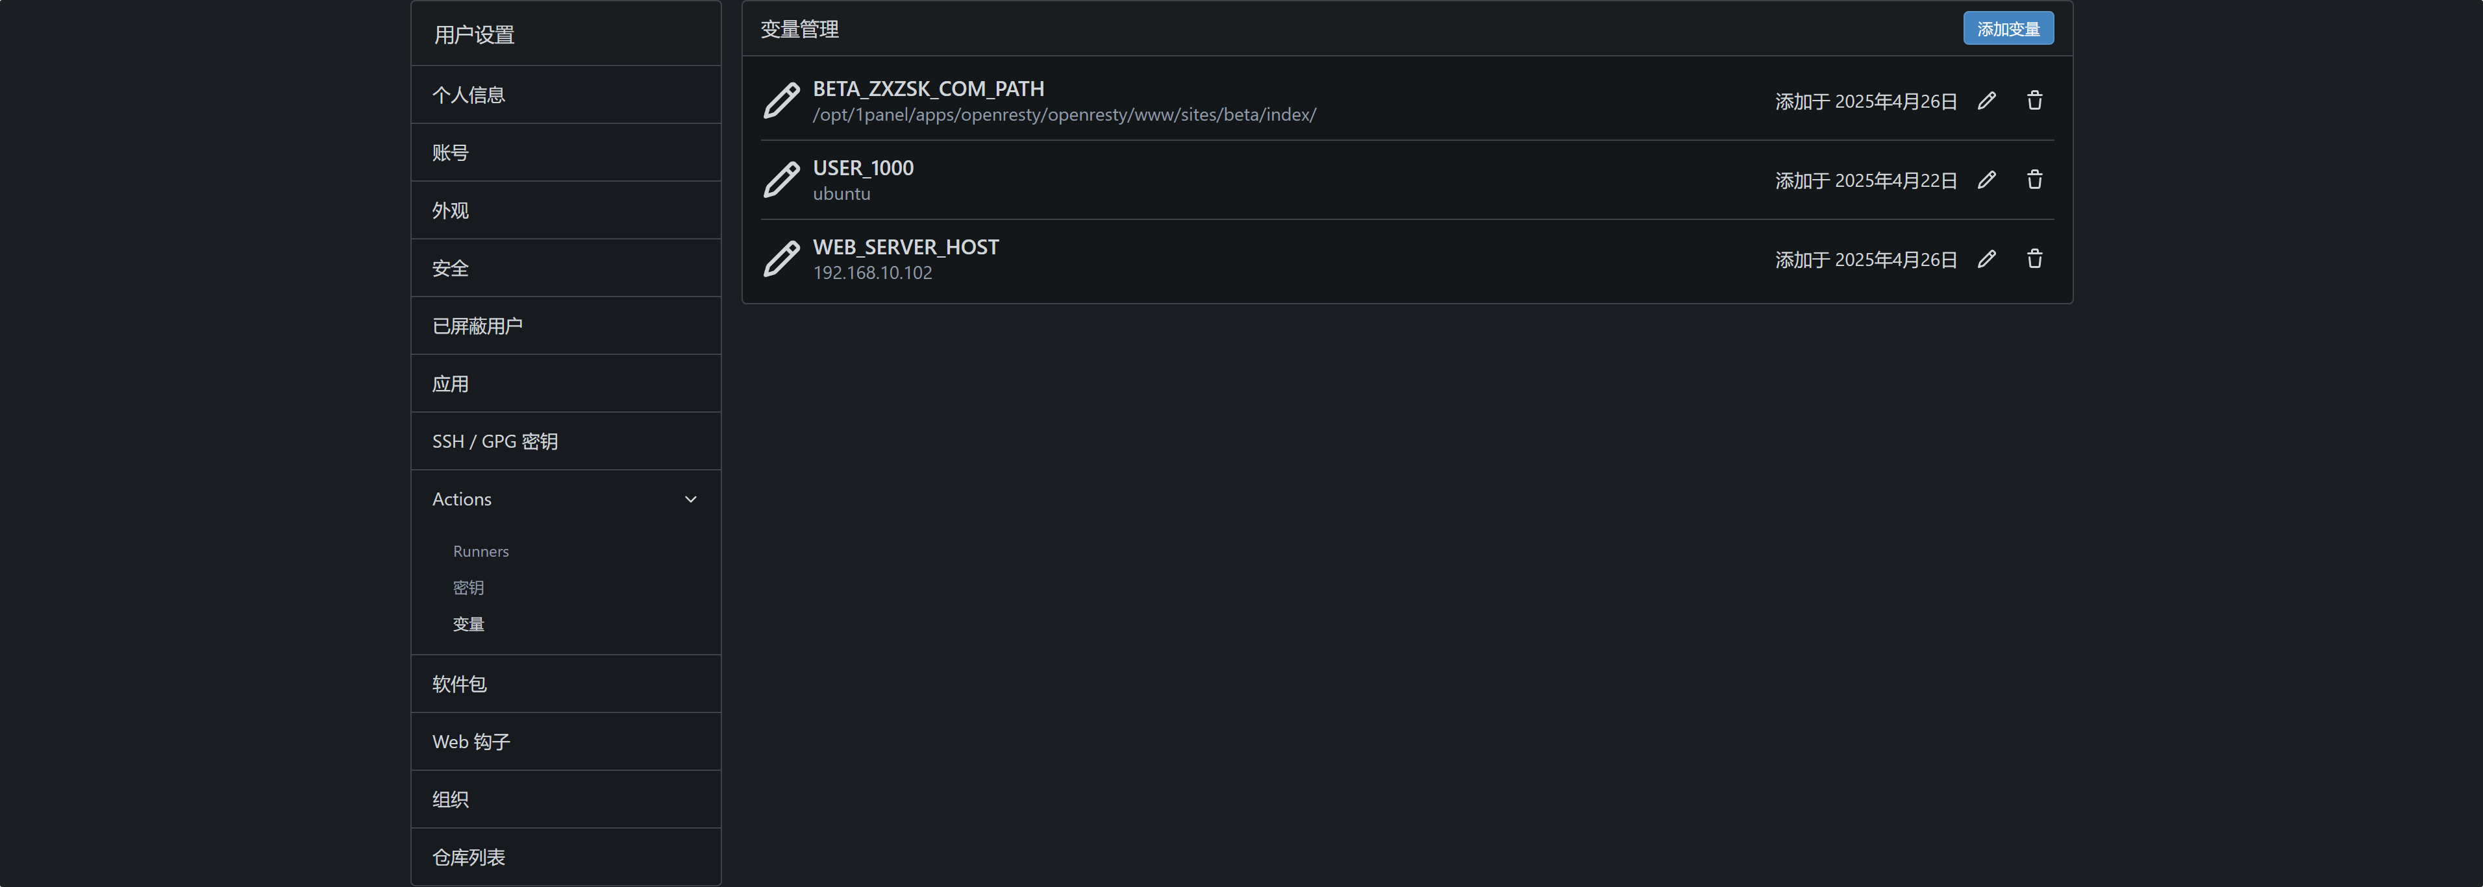2483x887 pixels.
Task: Collapse the Actions menu chevron
Action: coord(690,499)
